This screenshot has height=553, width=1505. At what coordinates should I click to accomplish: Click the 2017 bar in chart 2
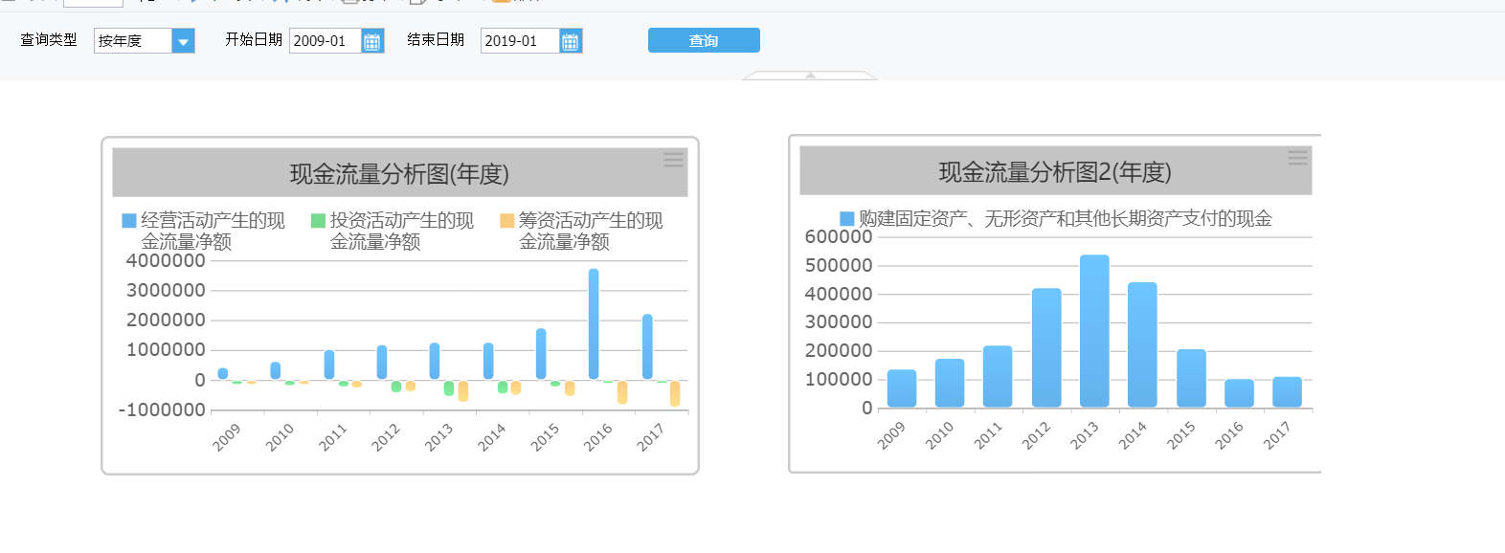tap(1287, 392)
